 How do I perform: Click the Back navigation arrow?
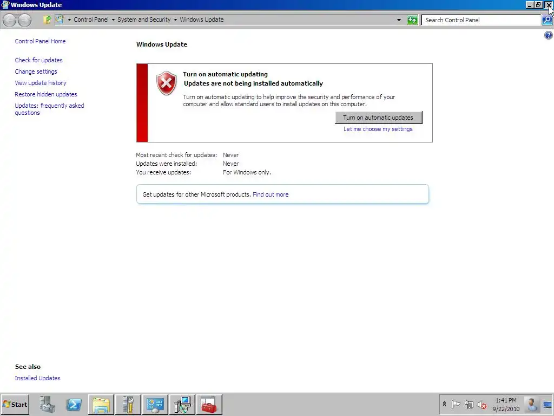click(9, 20)
